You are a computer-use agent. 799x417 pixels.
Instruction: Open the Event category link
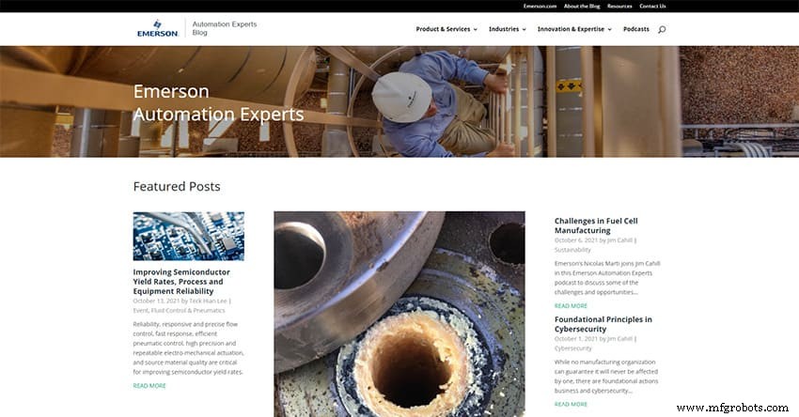pyautogui.click(x=140, y=311)
